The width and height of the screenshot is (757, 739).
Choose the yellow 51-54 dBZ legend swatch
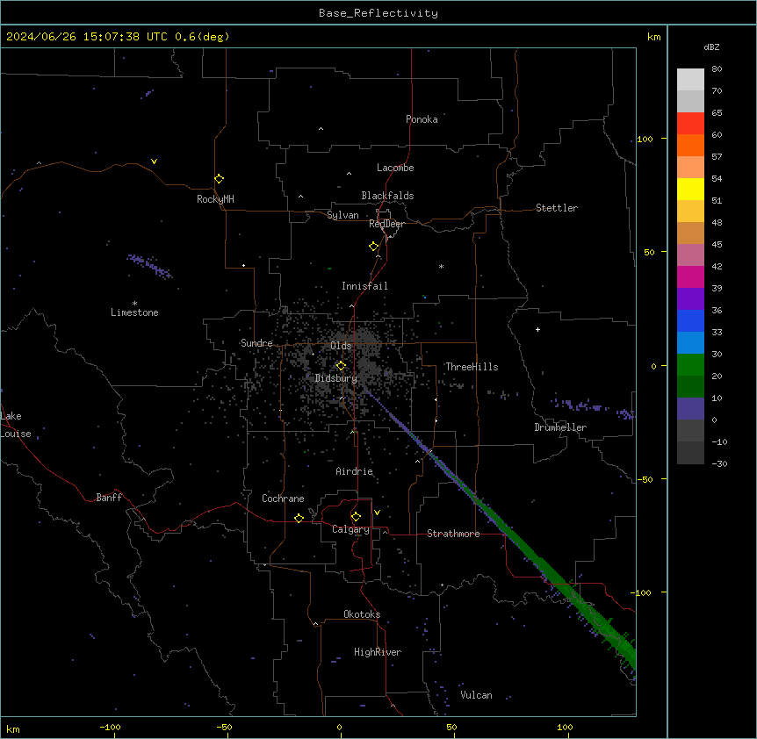click(690, 189)
